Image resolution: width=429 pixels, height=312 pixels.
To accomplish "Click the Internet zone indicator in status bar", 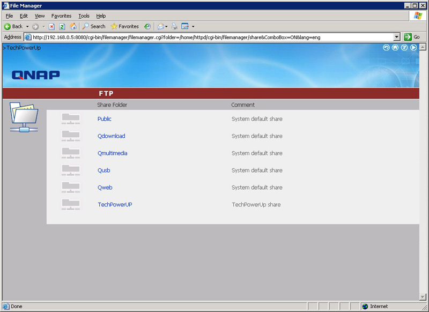I will pyautogui.click(x=375, y=307).
